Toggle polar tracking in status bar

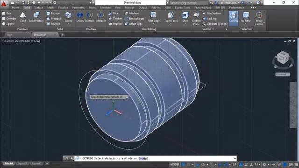click(203, 164)
